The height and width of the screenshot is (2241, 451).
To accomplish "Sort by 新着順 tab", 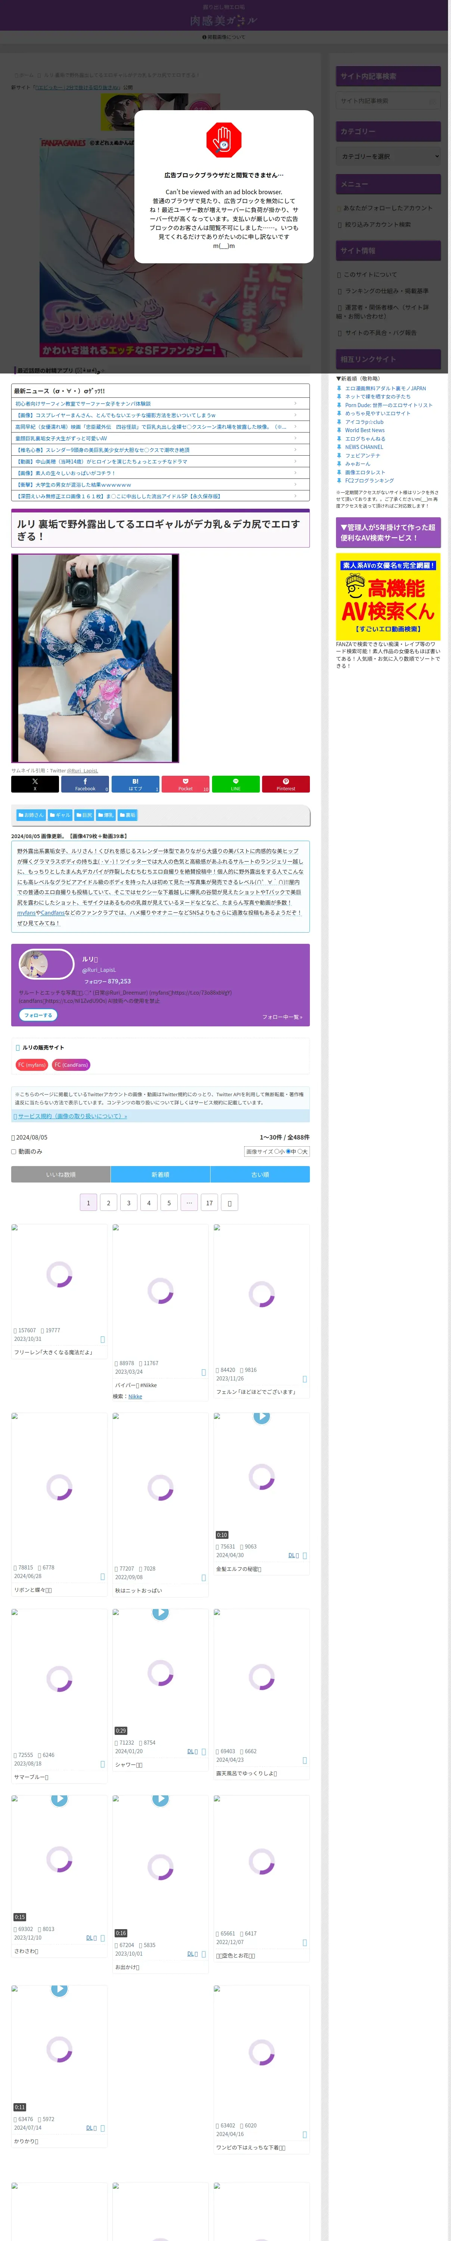I will coord(161,1174).
